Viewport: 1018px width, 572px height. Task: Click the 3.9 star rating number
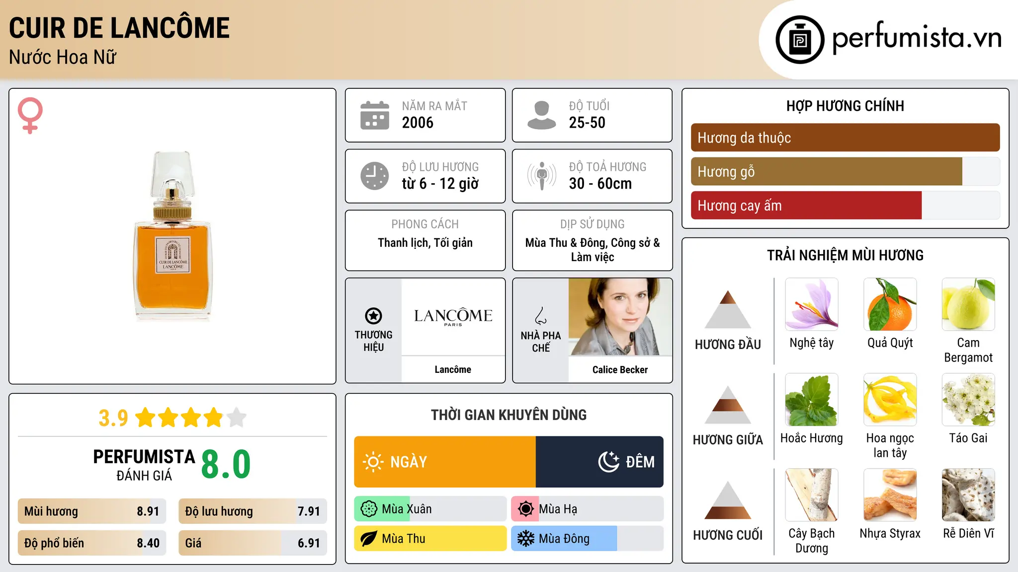[113, 418]
